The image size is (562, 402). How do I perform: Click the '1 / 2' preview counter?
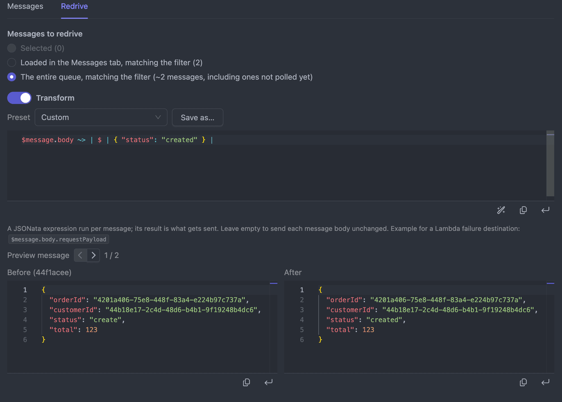tap(112, 255)
